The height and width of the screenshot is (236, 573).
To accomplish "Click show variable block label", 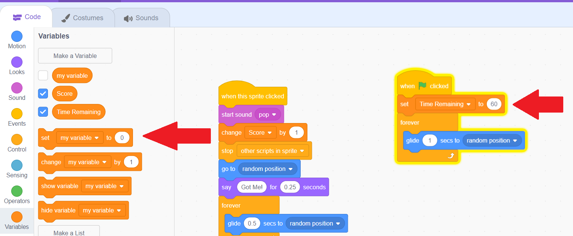I will click(60, 186).
